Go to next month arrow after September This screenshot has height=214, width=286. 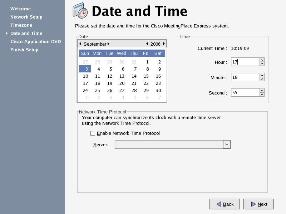pos(108,44)
